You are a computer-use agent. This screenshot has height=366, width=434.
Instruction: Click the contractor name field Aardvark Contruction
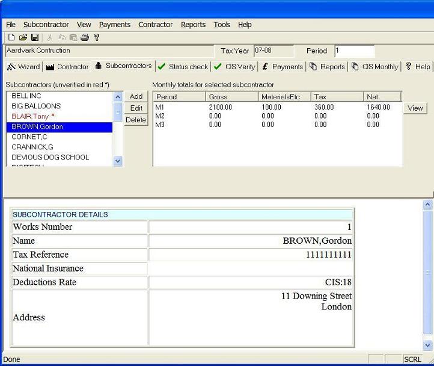[x=109, y=51]
